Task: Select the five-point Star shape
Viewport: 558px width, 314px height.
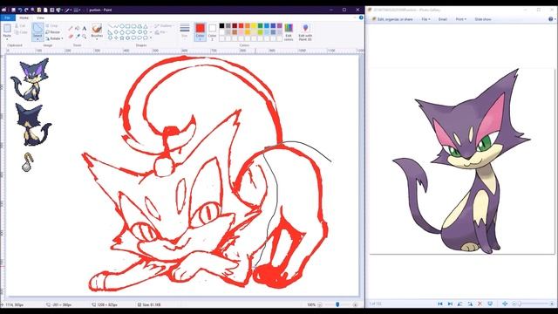Action: (x=122, y=38)
